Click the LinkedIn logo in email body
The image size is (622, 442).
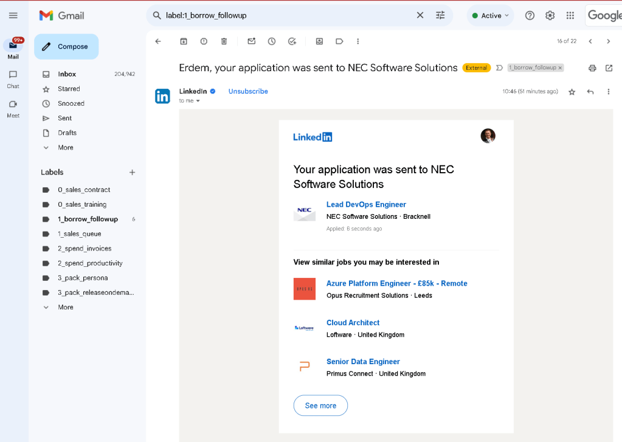pos(313,137)
